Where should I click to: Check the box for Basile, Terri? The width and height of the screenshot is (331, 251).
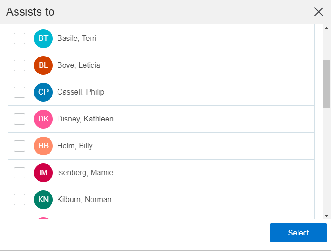click(19, 39)
